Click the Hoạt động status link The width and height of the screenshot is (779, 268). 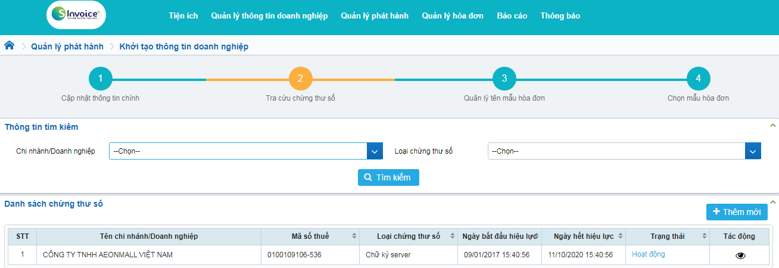point(649,254)
